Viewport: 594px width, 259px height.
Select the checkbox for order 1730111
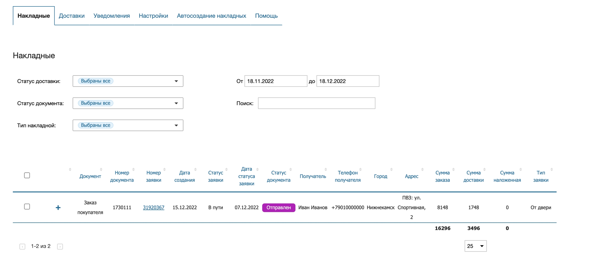[x=27, y=207]
